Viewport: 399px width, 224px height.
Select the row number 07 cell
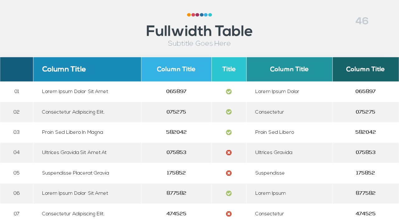17,214
